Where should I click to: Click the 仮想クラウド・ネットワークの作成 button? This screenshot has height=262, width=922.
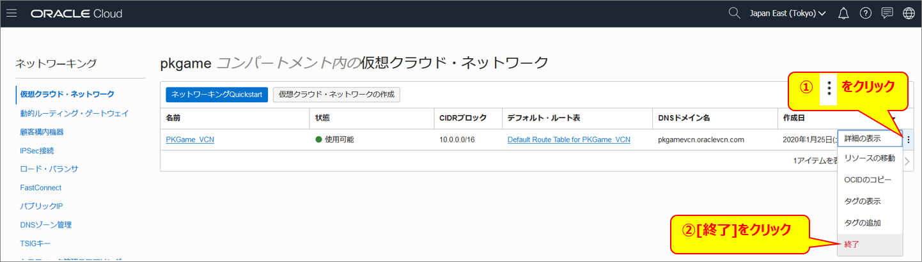pos(336,95)
